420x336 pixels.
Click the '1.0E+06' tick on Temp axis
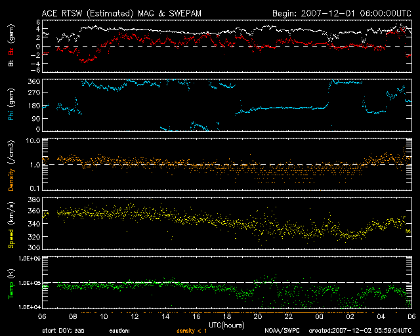[x=30, y=259]
